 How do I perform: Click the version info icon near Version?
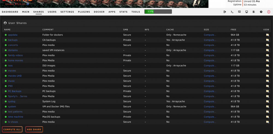[28, 4]
